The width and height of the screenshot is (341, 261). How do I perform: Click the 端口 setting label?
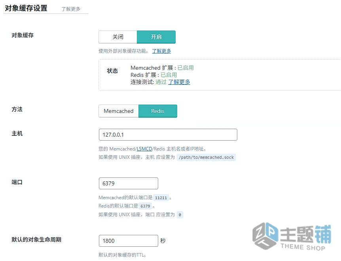click(x=17, y=182)
